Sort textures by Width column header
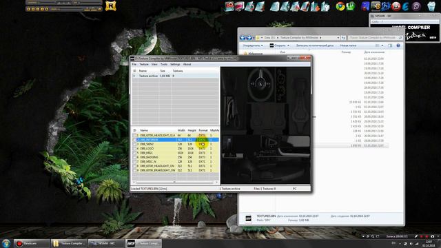441x248 pixels. [181, 130]
